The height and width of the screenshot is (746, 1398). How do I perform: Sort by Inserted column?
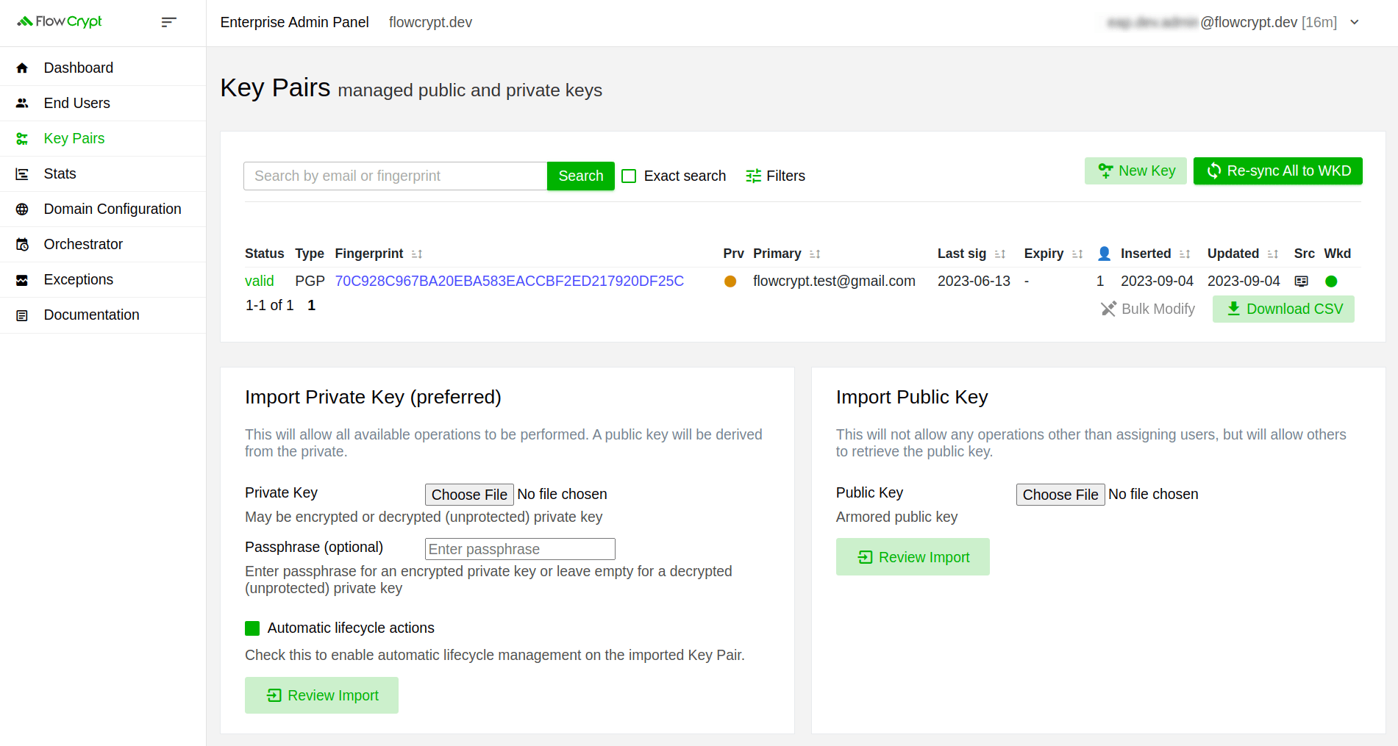1185,254
